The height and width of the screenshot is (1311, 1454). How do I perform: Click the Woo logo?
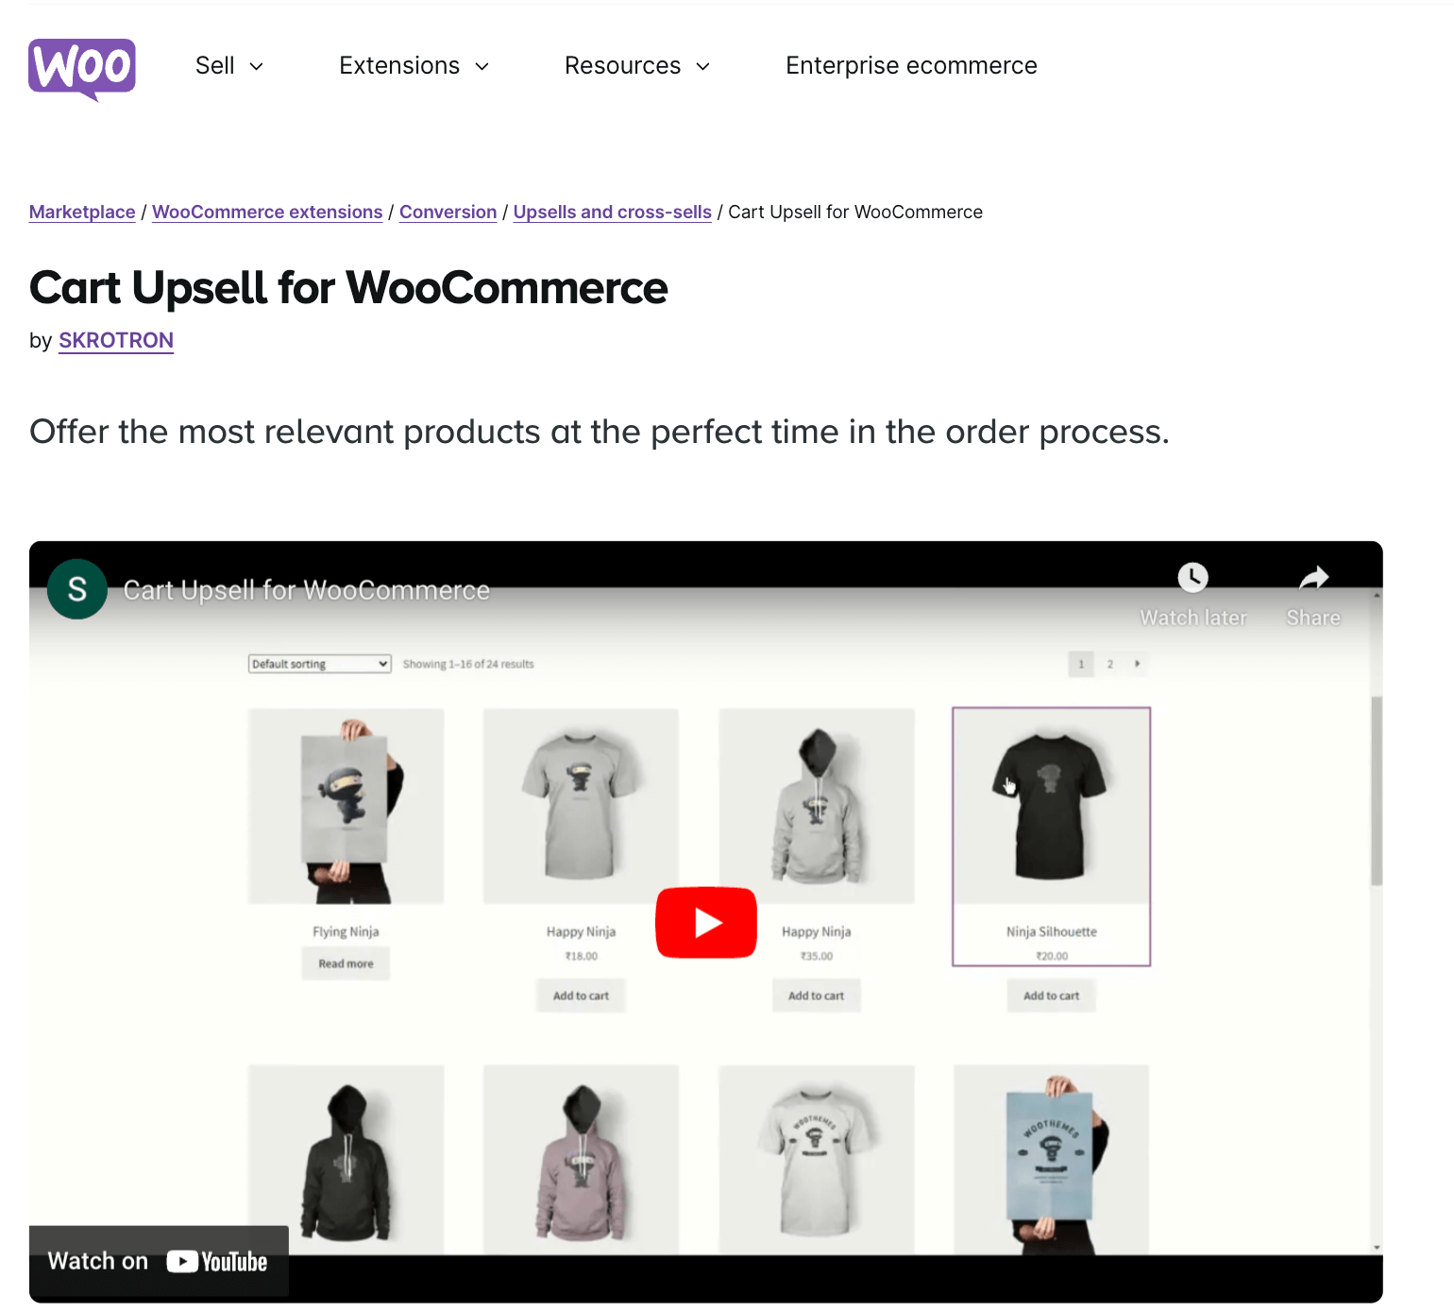82,69
